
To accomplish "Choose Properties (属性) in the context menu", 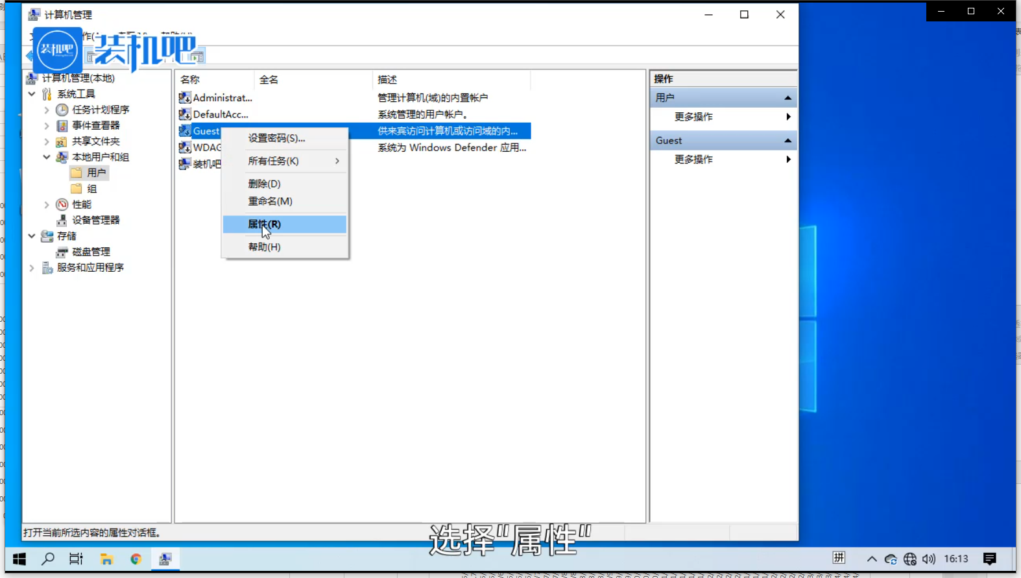I will [x=265, y=224].
